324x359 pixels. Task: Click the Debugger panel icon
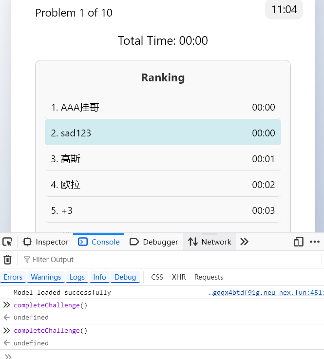point(134,242)
